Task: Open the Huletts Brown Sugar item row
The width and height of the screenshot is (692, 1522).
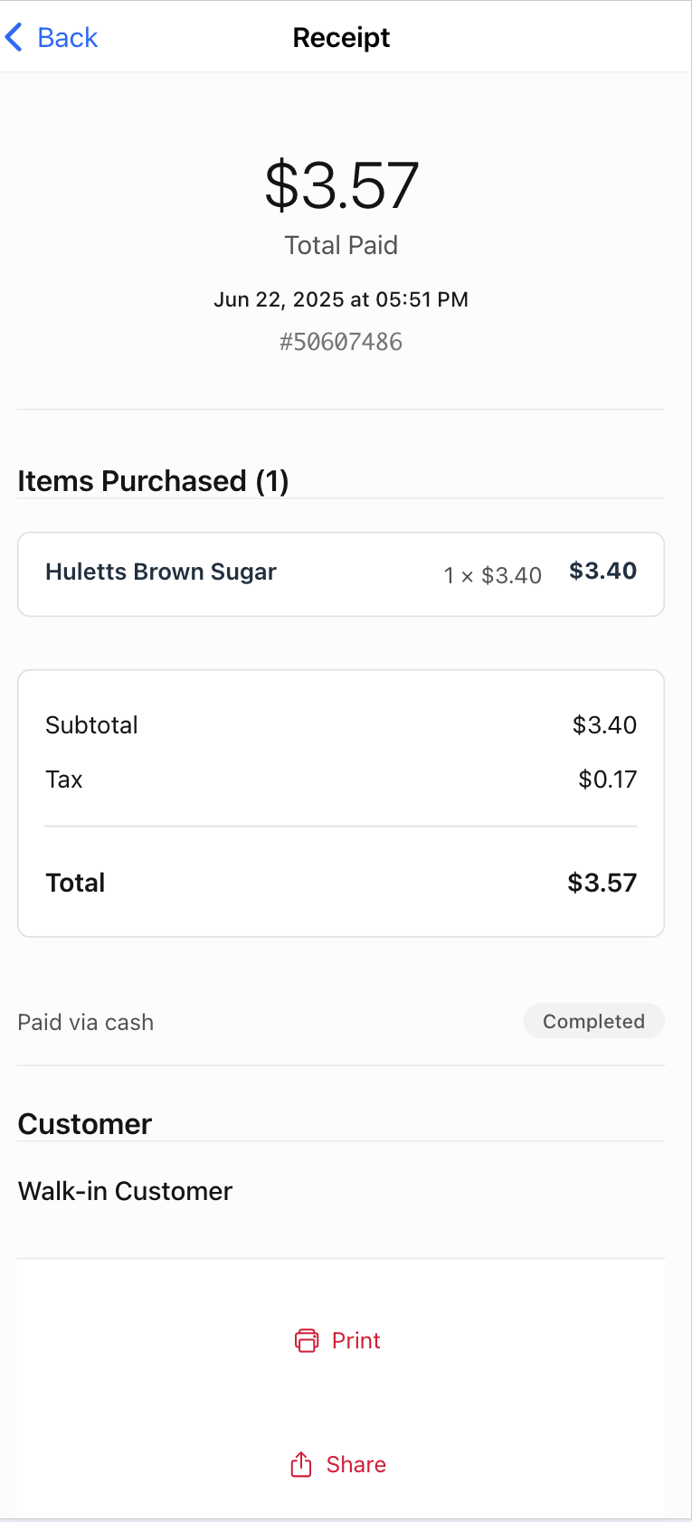Action: pyautogui.click(x=341, y=574)
